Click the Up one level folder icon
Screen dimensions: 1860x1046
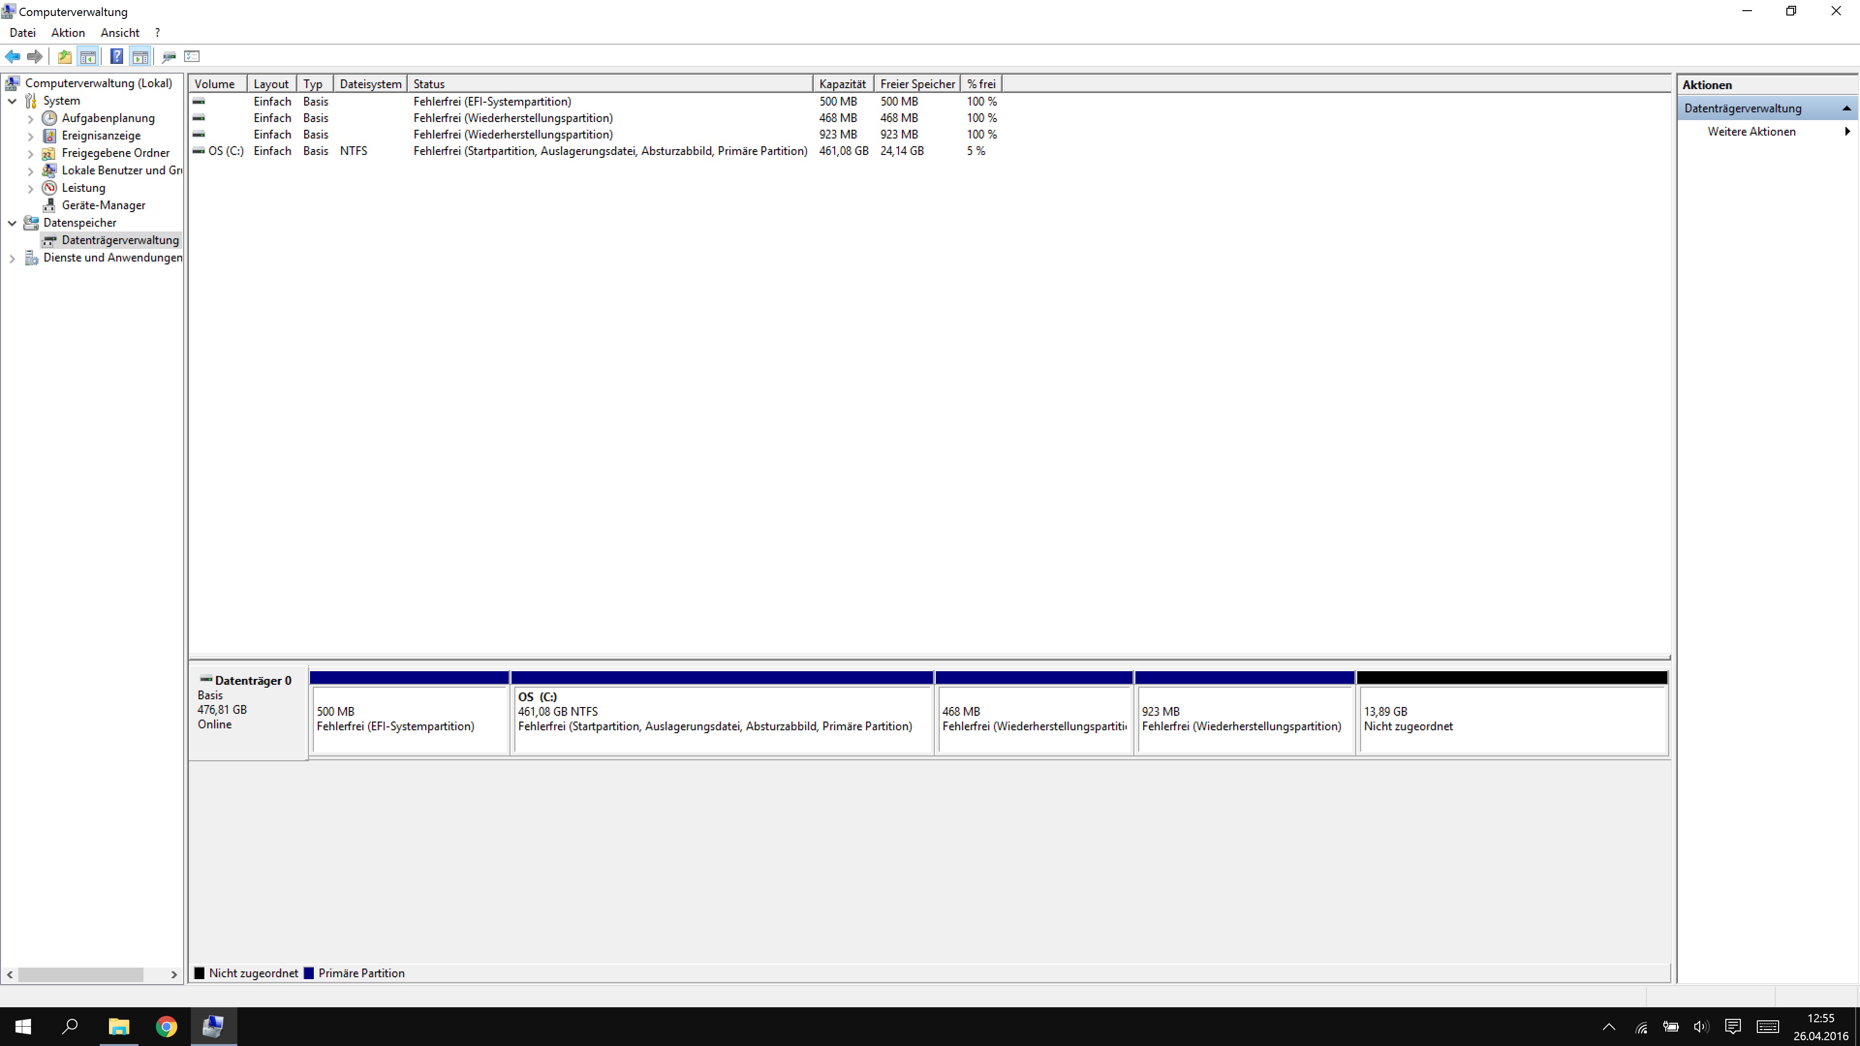click(x=64, y=56)
